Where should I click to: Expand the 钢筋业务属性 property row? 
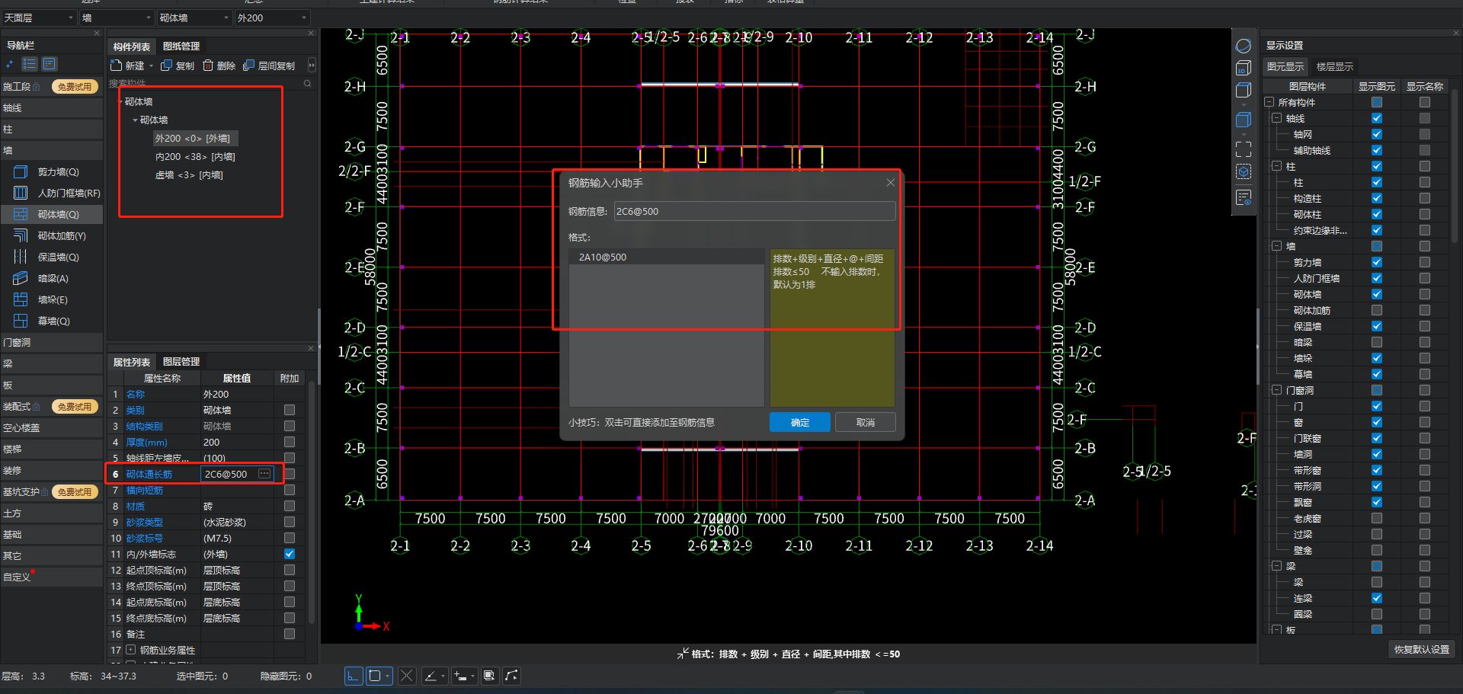[x=130, y=650]
